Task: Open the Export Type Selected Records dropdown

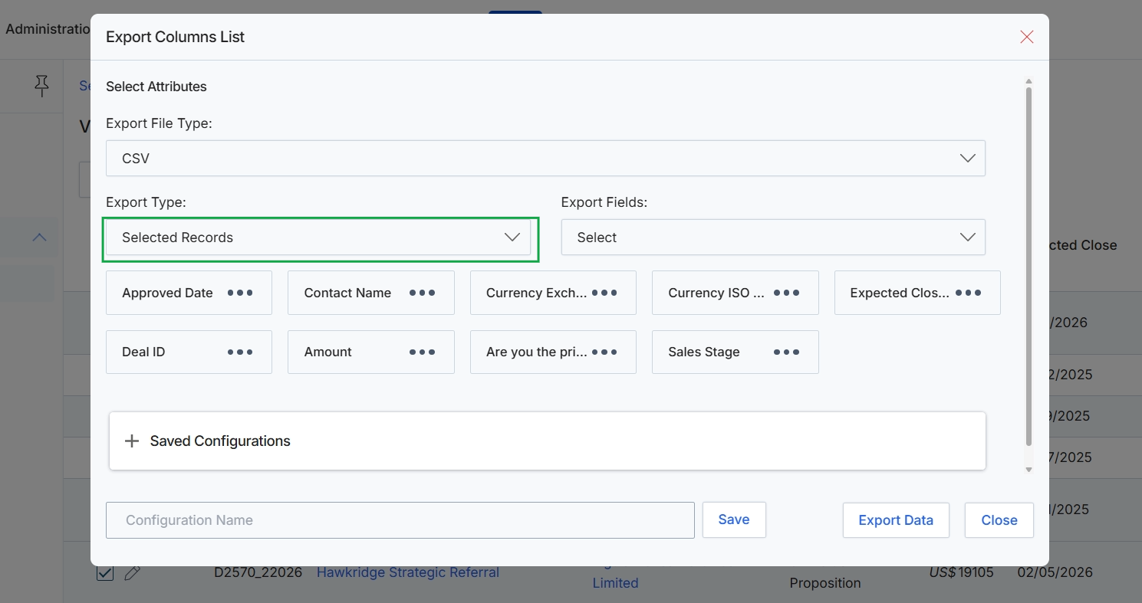Action: click(318, 238)
